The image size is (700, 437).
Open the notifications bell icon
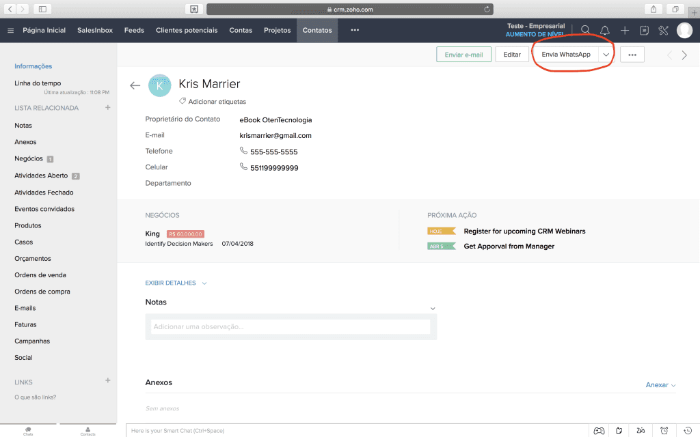pos(605,30)
